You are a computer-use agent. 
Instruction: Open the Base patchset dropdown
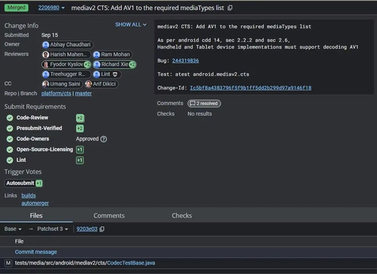click(13, 229)
